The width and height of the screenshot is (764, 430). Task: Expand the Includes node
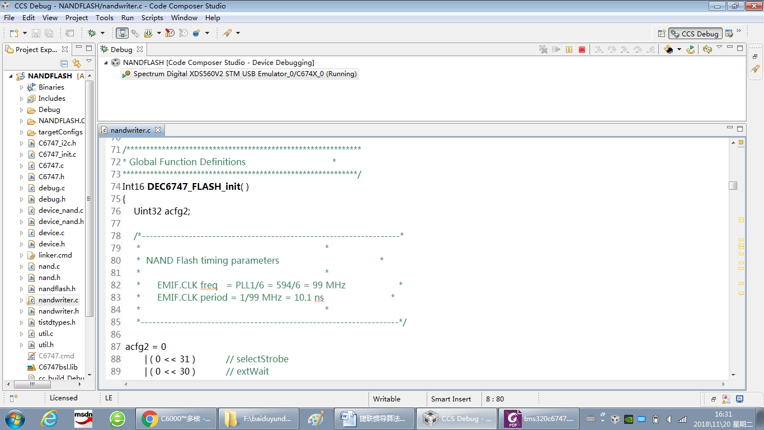[x=22, y=99]
